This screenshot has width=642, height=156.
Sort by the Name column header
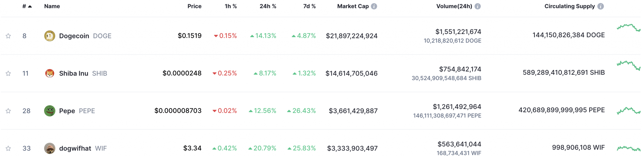pyautogui.click(x=52, y=6)
